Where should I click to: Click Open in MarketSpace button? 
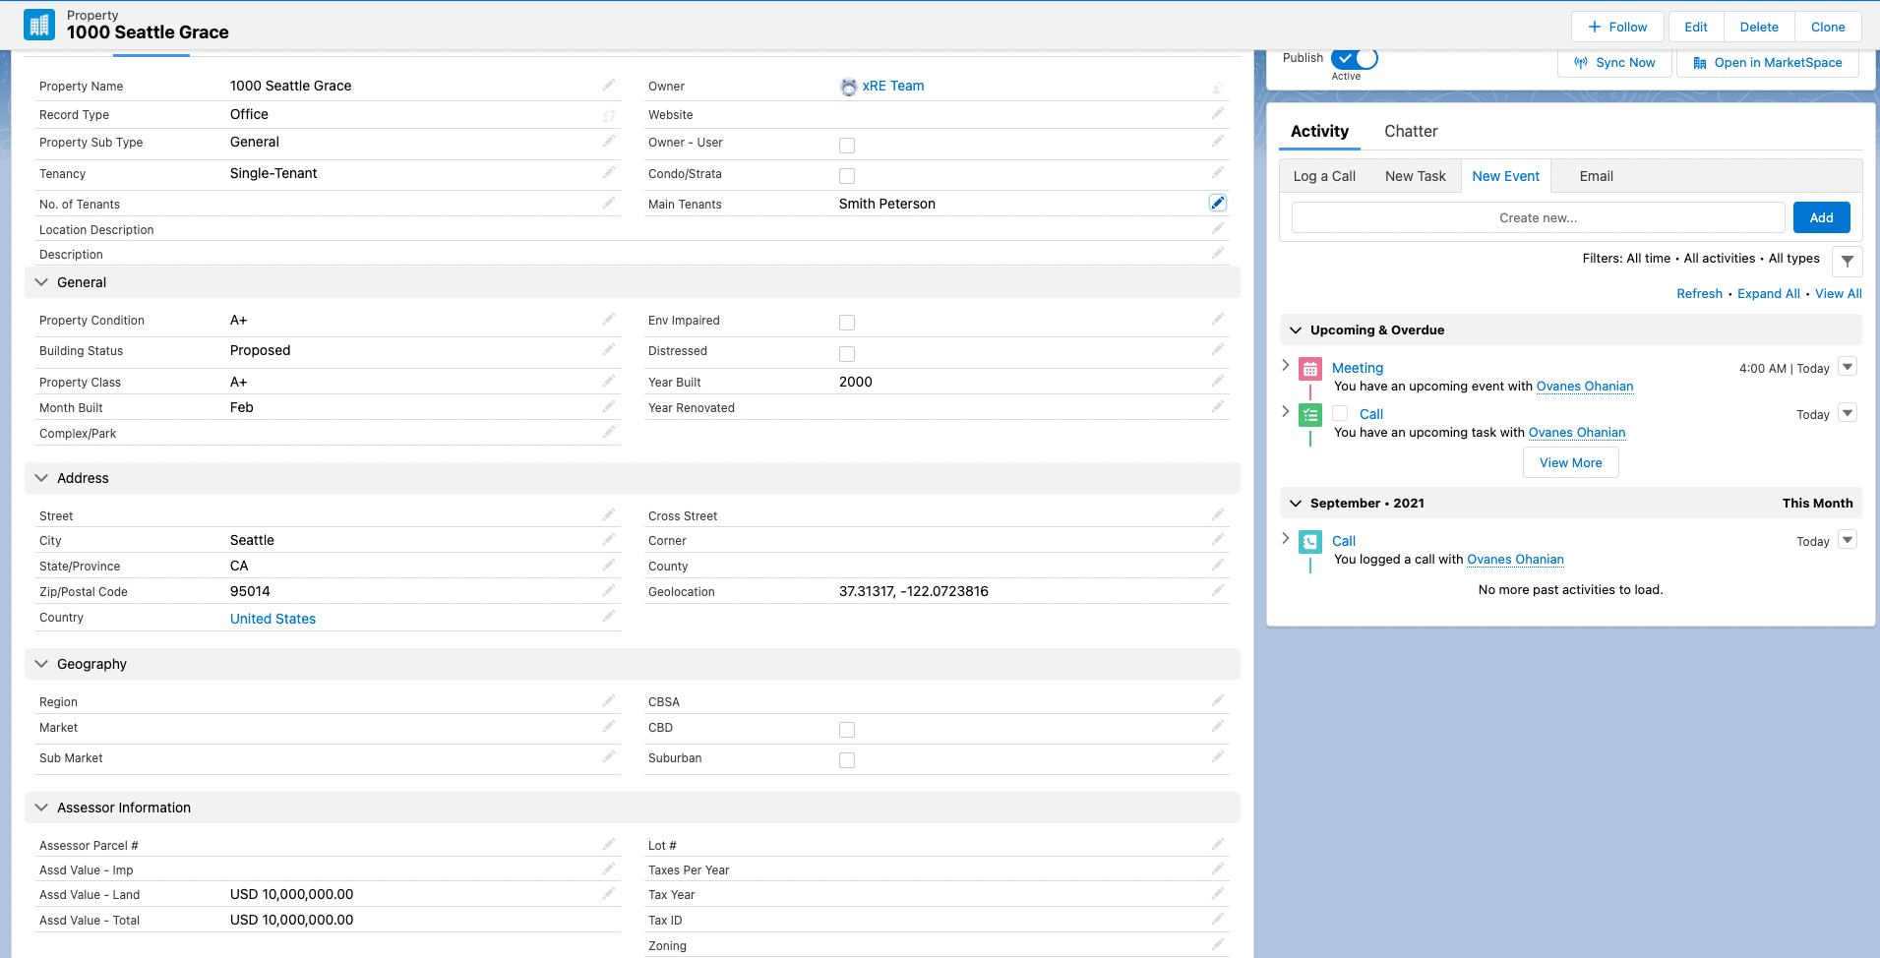point(1768,62)
